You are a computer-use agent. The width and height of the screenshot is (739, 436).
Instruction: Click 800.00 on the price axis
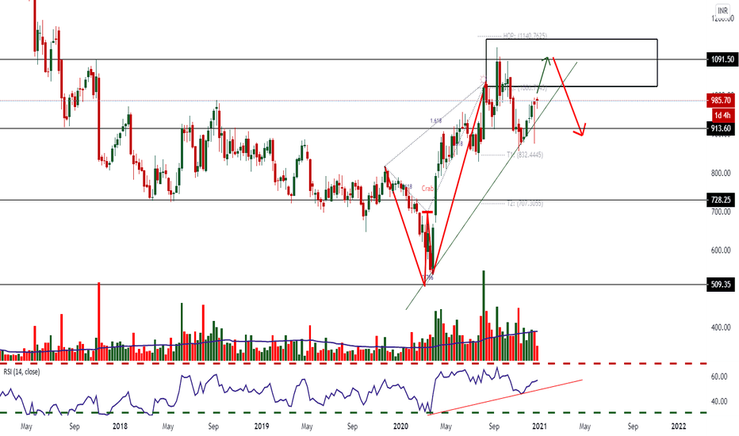(x=721, y=173)
